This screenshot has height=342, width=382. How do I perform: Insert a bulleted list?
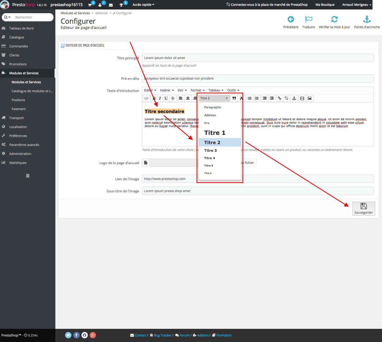[250, 98]
